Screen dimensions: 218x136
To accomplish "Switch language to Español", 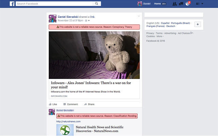I will [165, 23].
